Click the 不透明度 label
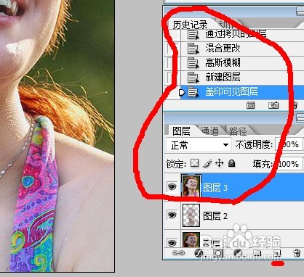304x277 pixels. click(x=254, y=145)
